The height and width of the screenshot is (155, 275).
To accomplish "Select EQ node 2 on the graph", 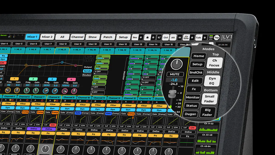I will [40, 66].
